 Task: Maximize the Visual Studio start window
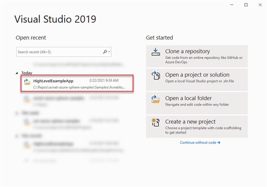point(246,5)
